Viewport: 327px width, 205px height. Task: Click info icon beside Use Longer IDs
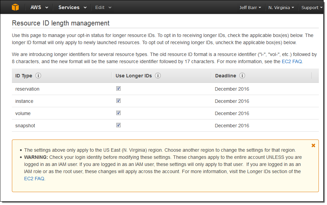click(x=158, y=76)
